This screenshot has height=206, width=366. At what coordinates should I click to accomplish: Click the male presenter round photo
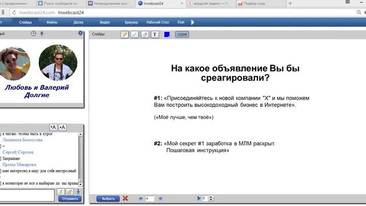point(58,62)
